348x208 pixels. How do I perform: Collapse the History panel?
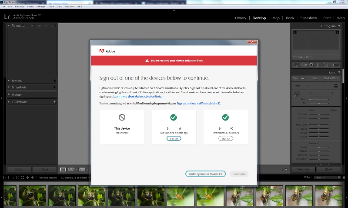pos(9,94)
